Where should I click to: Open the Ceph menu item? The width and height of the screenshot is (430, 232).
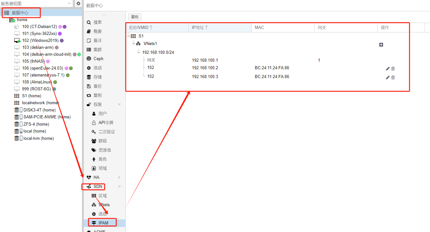[x=98, y=59]
